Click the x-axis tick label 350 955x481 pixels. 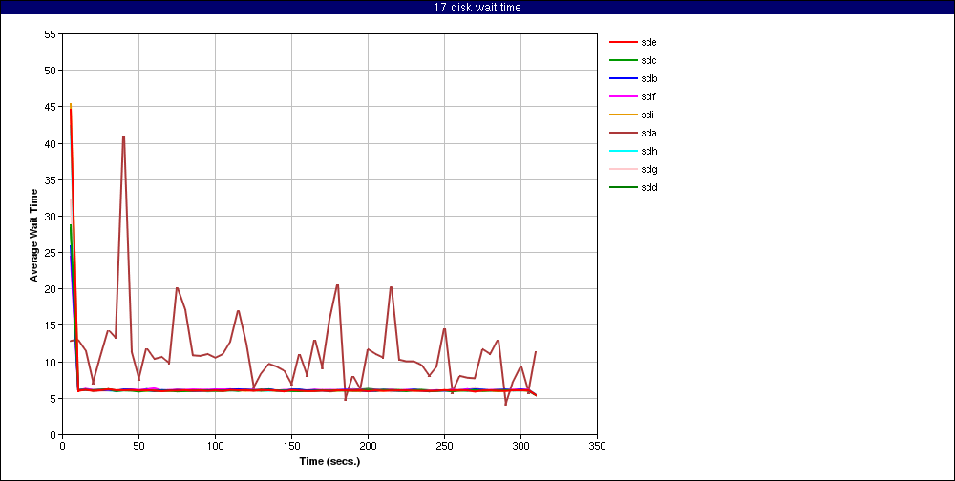[597, 446]
